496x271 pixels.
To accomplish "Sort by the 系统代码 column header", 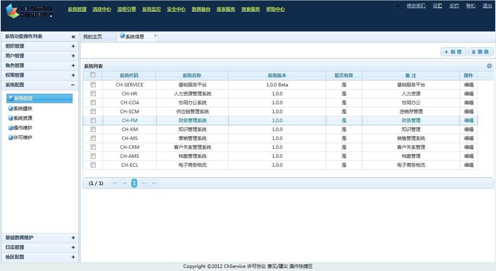I will (129, 76).
